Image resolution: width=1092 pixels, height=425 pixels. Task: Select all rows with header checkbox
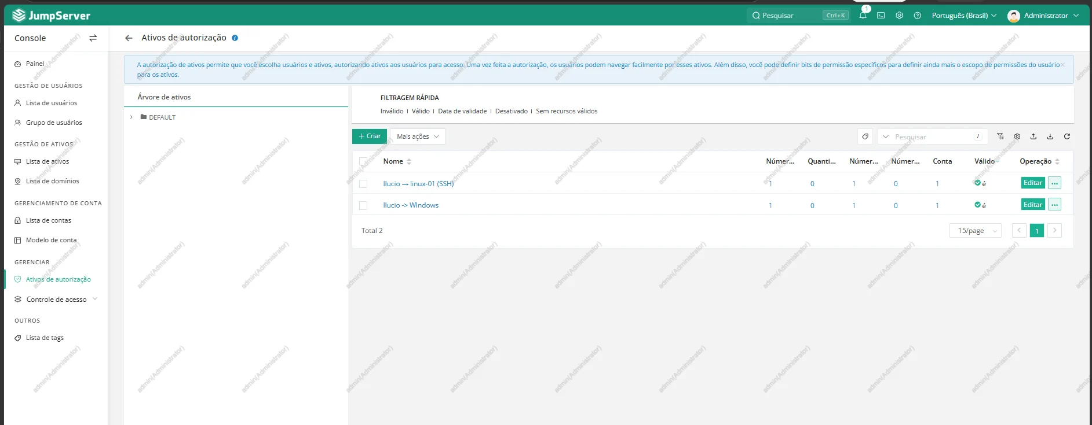click(363, 162)
